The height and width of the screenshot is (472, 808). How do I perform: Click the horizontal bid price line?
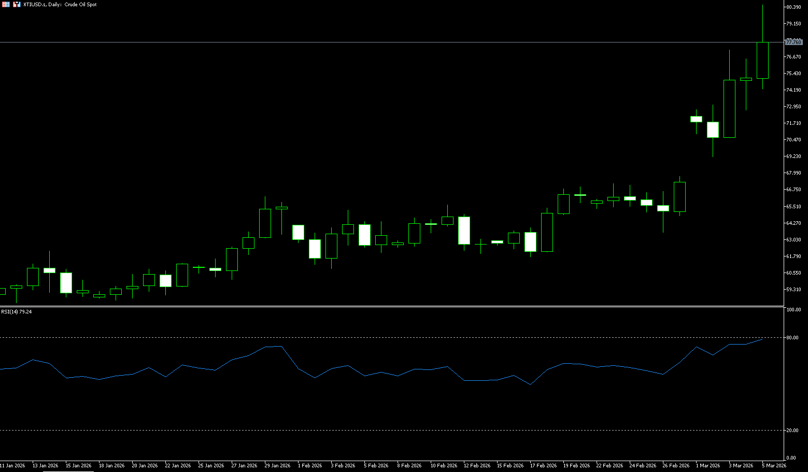coord(363,42)
